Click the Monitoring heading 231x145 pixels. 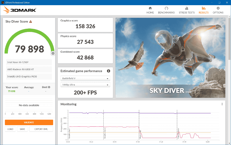pyautogui.click(x=68, y=104)
